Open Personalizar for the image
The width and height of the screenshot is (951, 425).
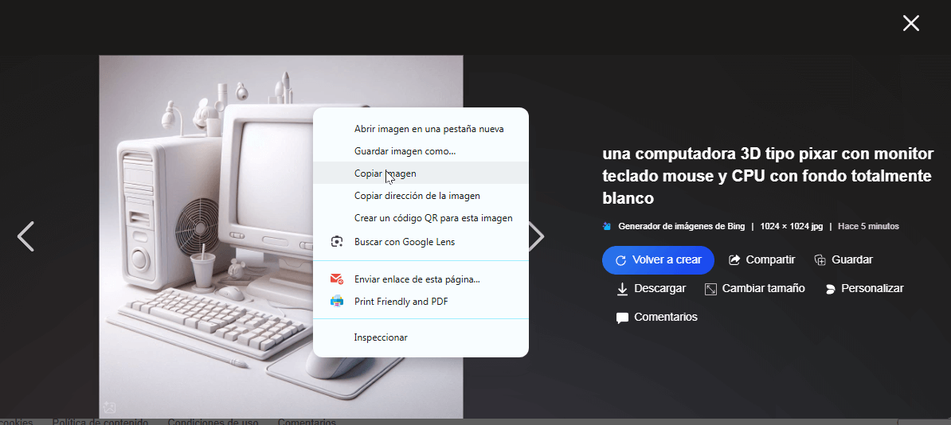[x=864, y=289]
